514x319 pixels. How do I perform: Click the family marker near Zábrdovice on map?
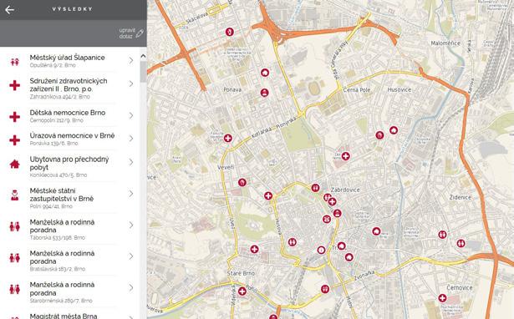click(315, 188)
